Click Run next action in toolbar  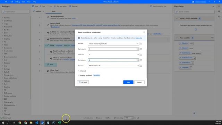coord(60,6)
